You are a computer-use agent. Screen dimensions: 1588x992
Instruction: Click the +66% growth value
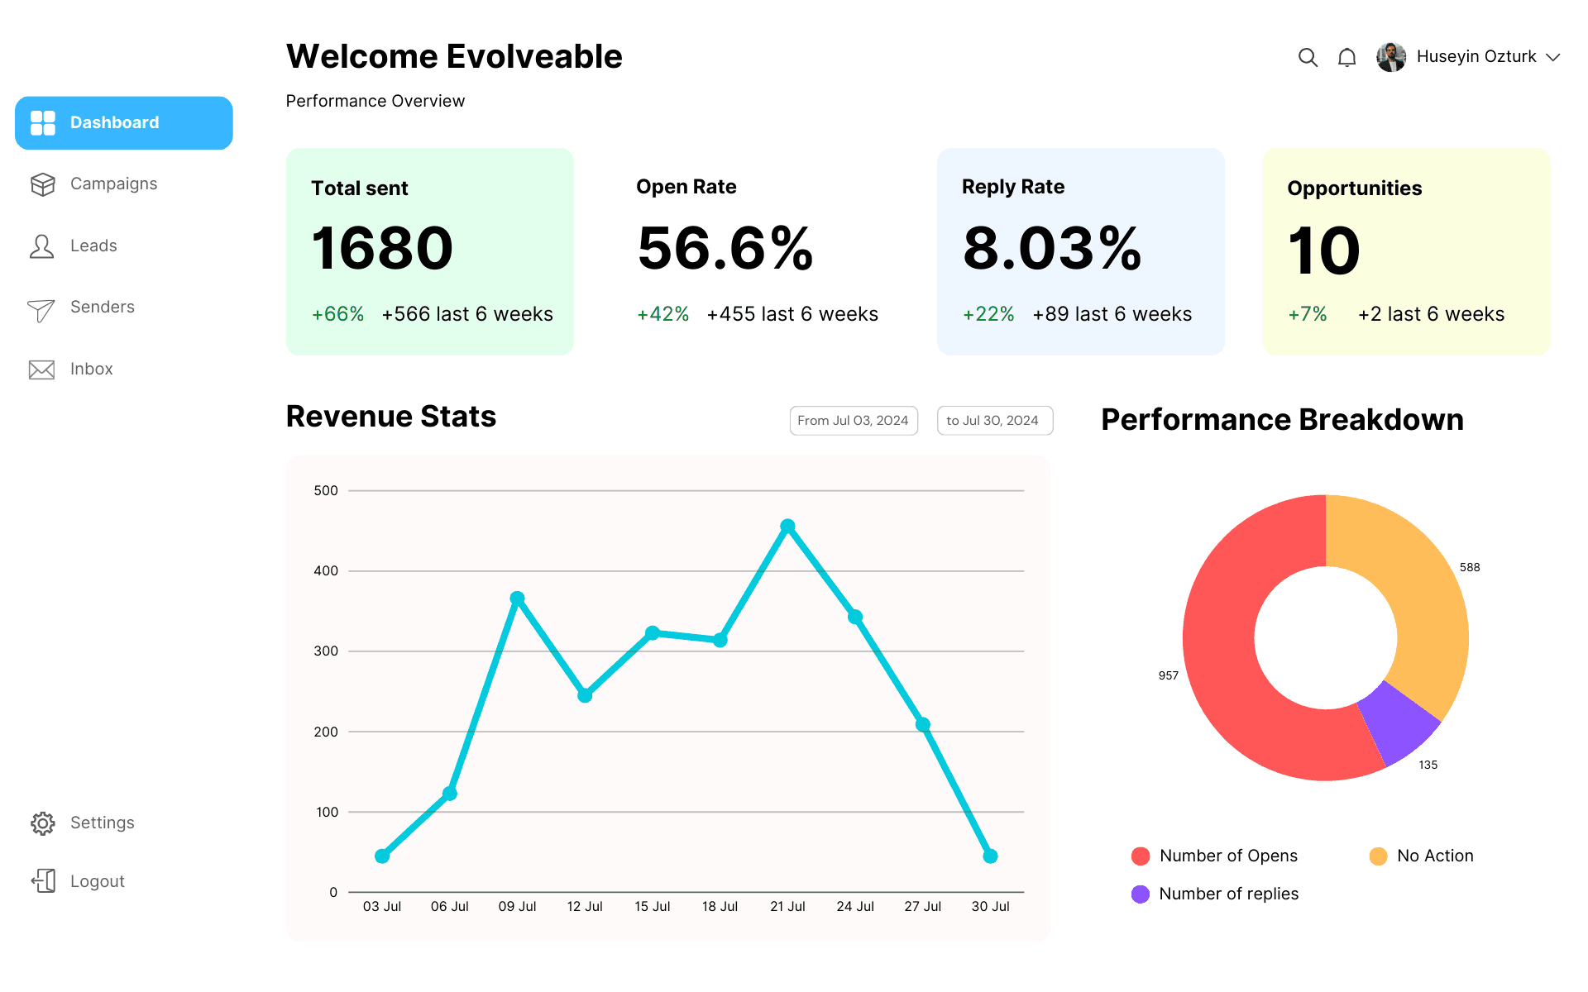pyautogui.click(x=337, y=314)
